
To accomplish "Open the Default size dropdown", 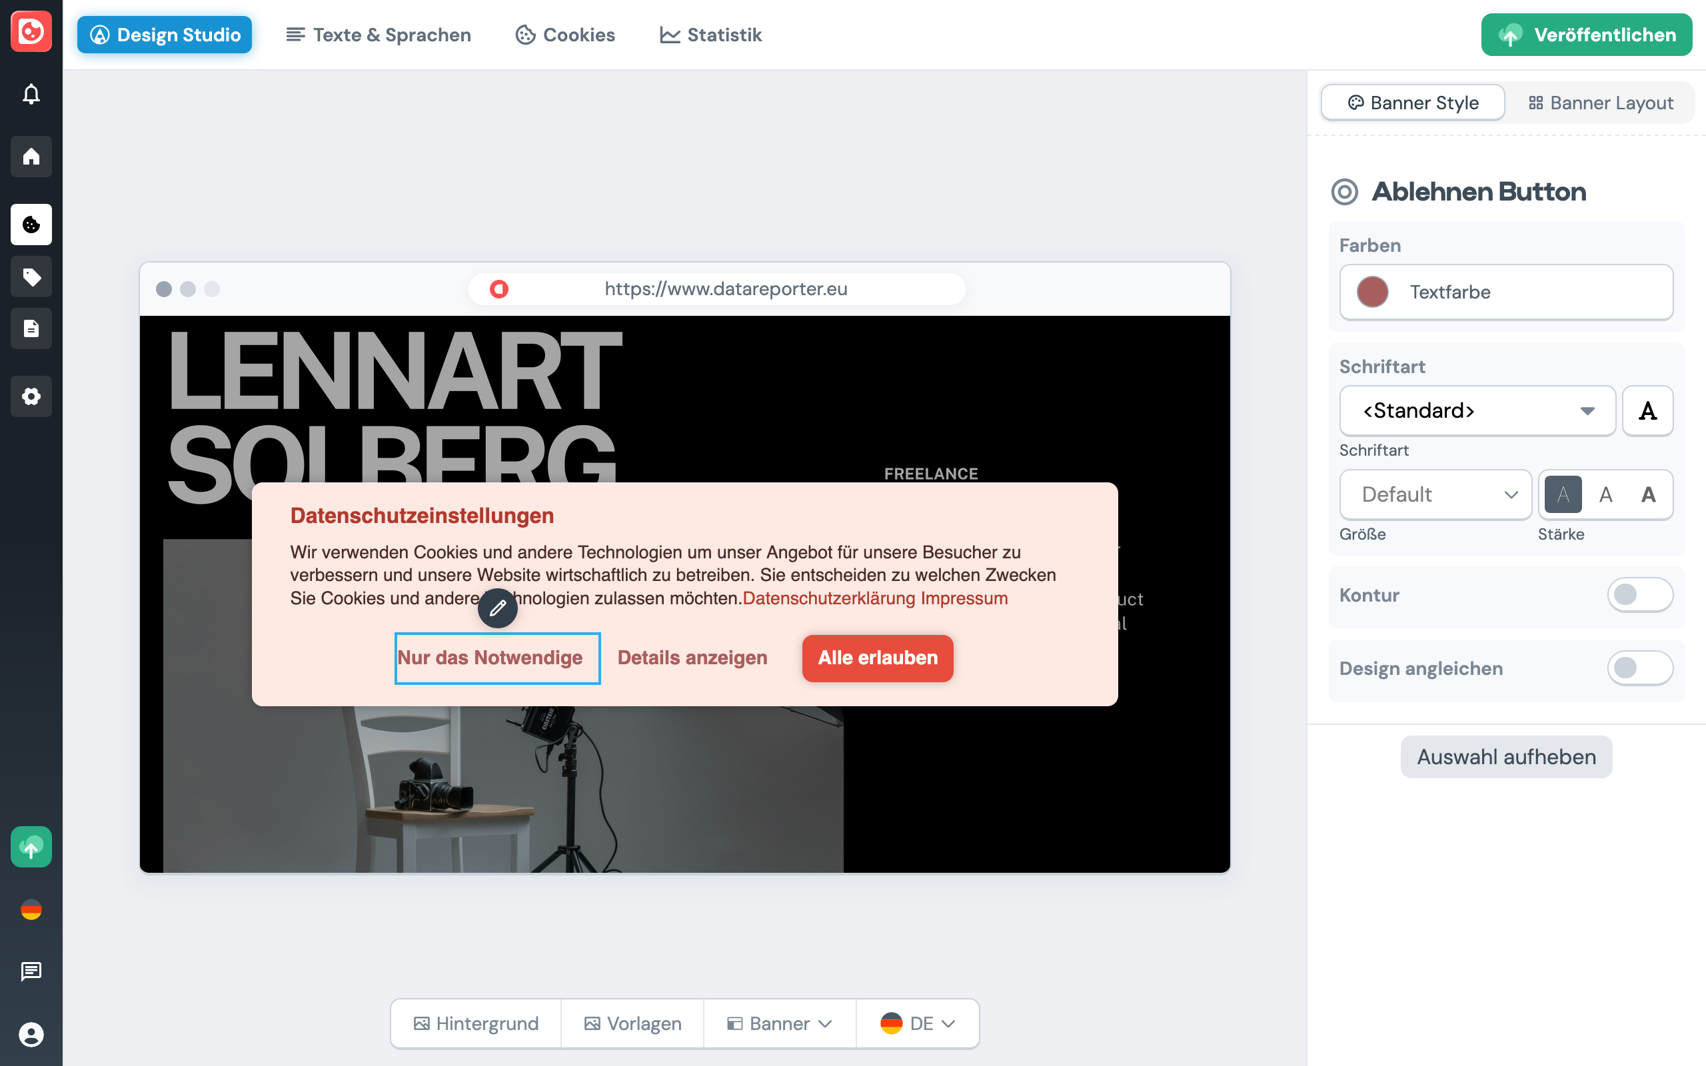I will [1435, 494].
